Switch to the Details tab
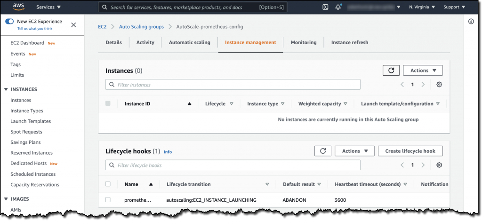The width and height of the screenshot is (482, 221). [114, 43]
